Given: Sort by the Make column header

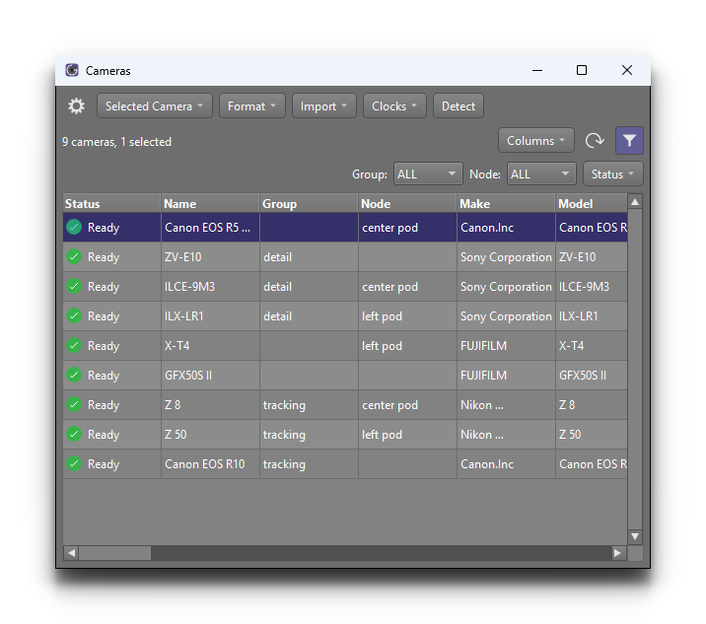Looking at the screenshot, I should [506, 203].
